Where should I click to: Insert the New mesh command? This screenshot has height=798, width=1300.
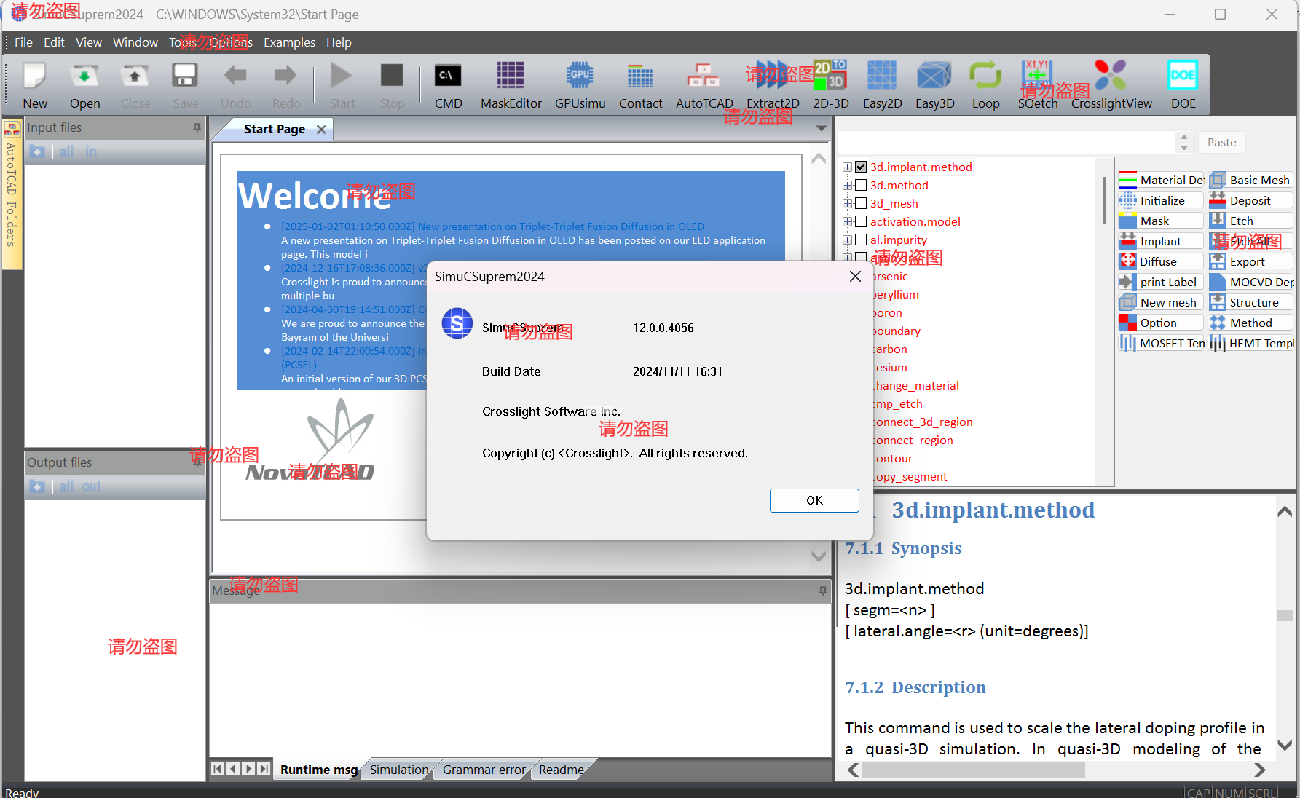(x=1161, y=302)
